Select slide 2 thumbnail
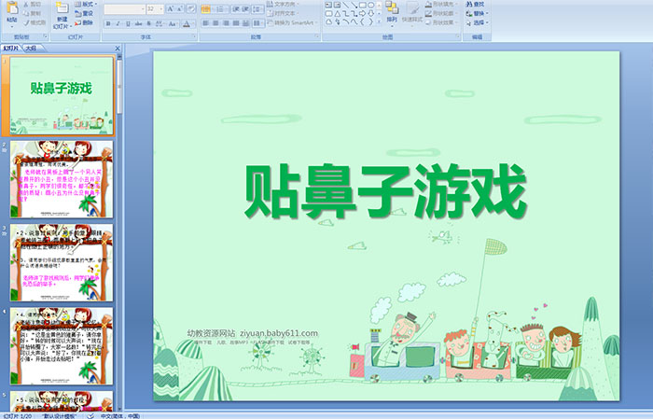The width and height of the screenshot is (653, 419). 62,179
